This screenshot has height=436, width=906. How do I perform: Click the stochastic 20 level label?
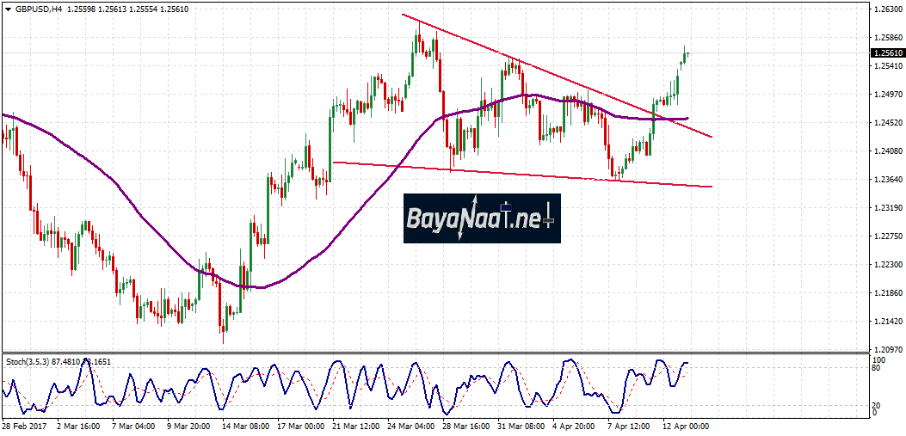tap(874, 404)
